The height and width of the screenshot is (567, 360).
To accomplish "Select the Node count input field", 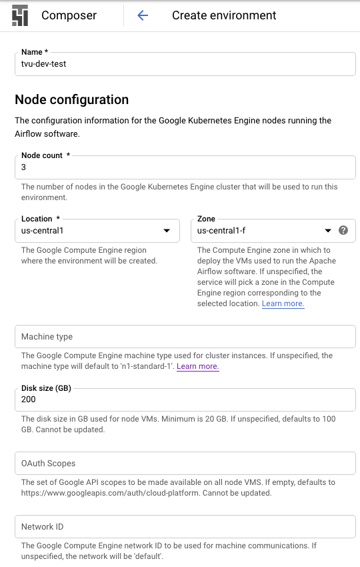I will pos(185,167).
